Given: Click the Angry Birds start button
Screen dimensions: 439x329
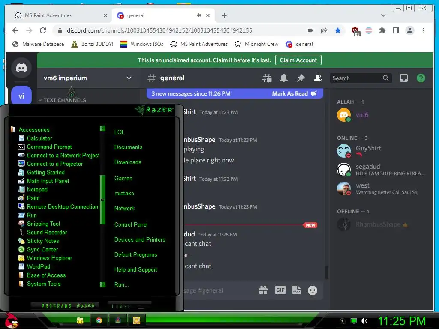Looking at the screenshot, I should 12,320.
